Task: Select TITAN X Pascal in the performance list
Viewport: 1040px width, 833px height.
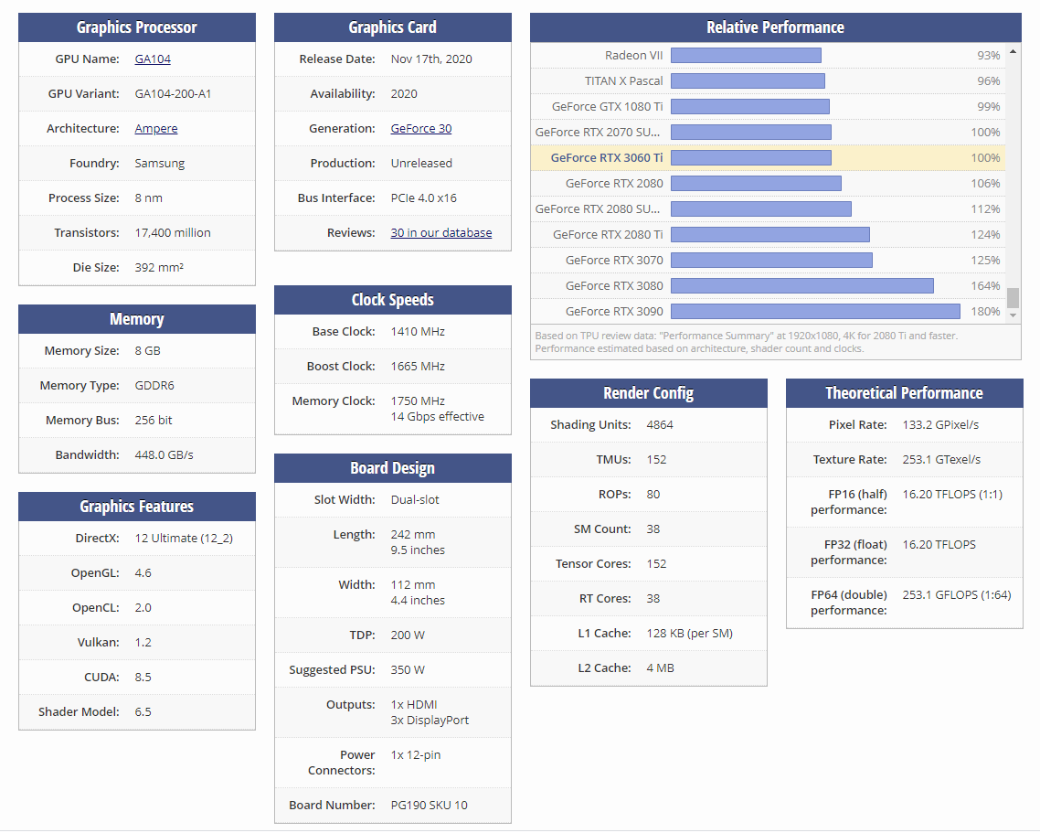Action: 623,81
